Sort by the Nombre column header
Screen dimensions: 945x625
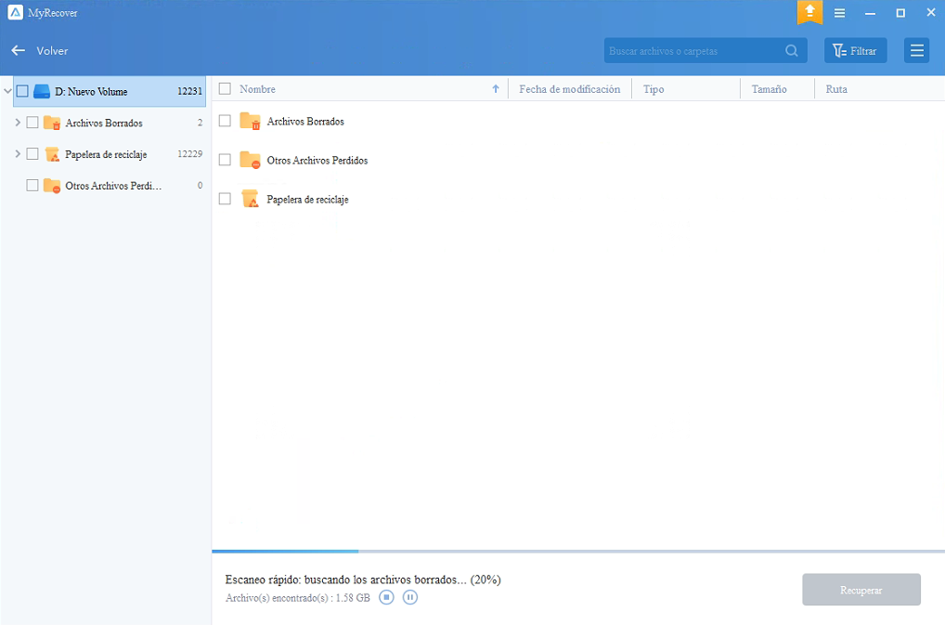tap(257, 89)
